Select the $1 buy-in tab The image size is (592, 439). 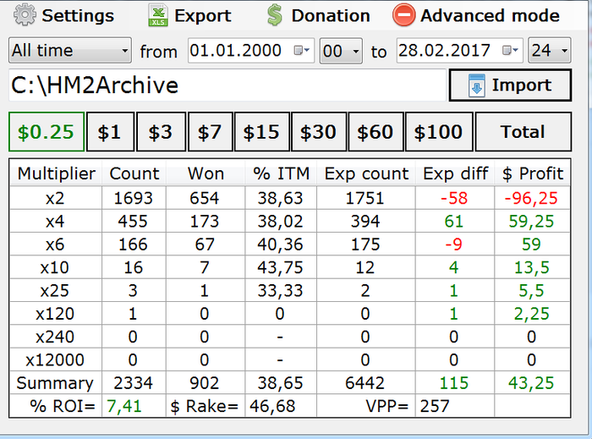[x=110, y=132]
